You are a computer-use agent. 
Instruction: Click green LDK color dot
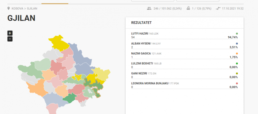[237, 34]
